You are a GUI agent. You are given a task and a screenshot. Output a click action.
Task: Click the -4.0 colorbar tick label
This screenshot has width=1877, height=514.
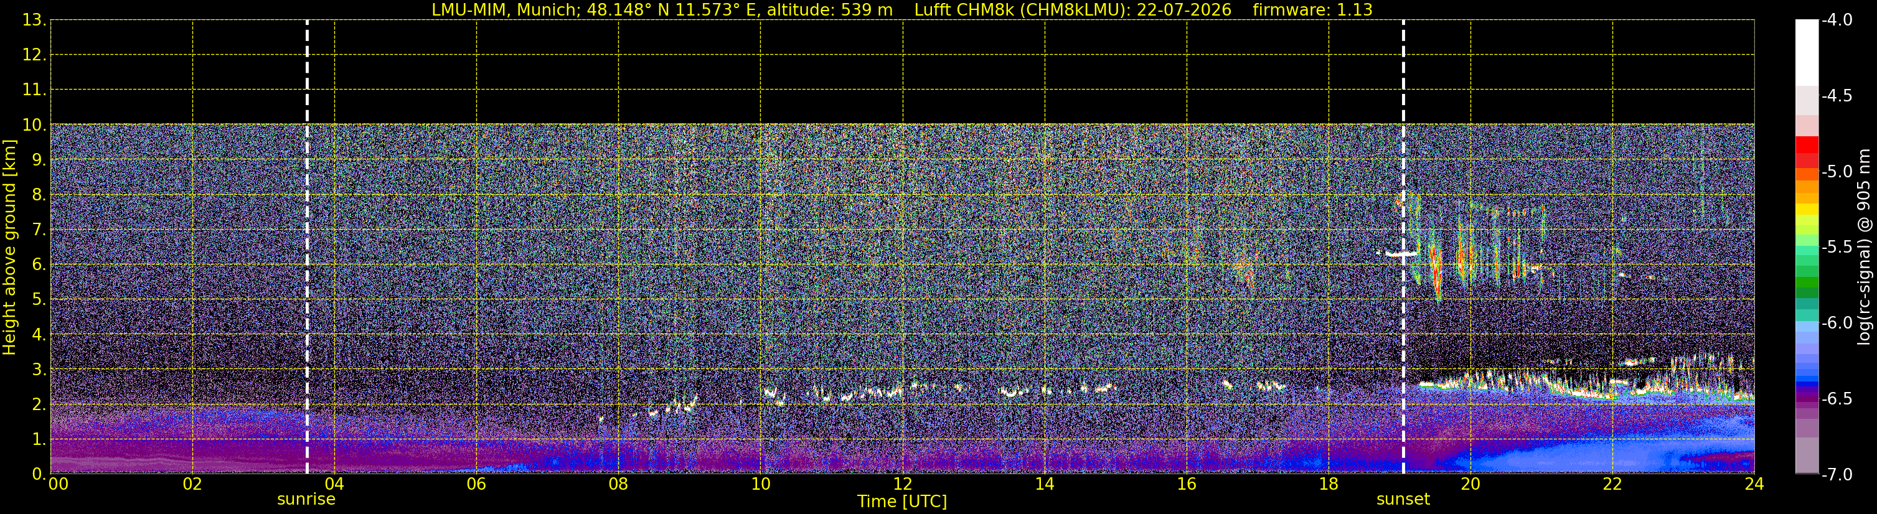[1836, 21]
